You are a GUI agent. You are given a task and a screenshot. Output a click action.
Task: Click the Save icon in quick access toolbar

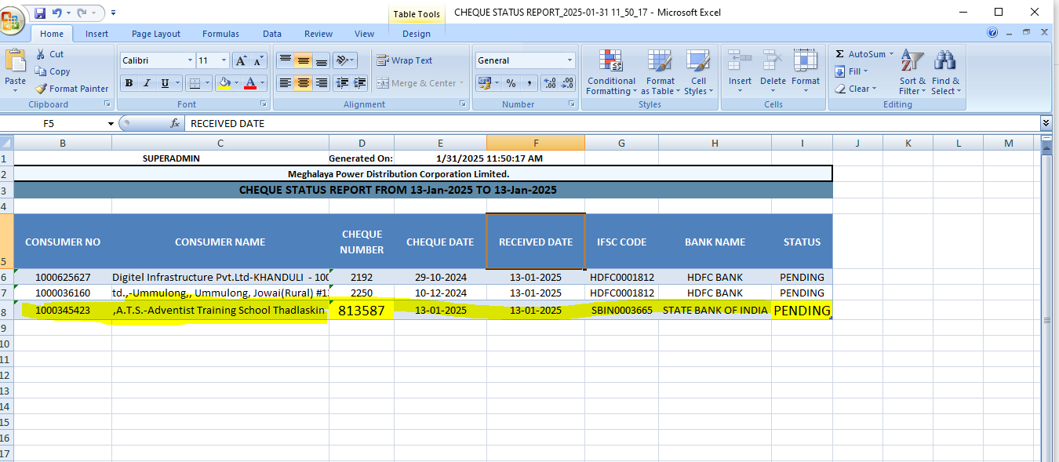(x=40, y=13)
